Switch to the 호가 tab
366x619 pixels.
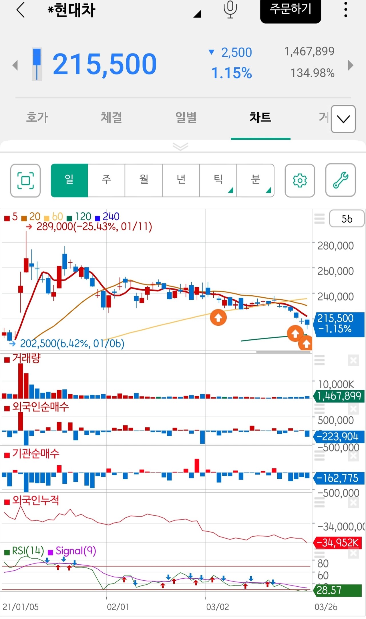pyautogui.click(x=37, y=117)
